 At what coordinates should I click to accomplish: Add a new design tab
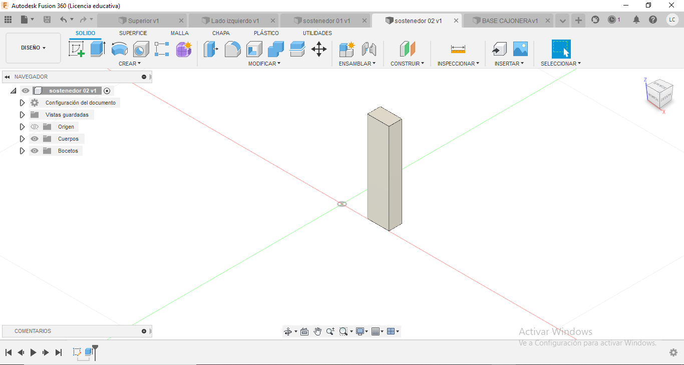pyautogui.click(x=578, y=20)
